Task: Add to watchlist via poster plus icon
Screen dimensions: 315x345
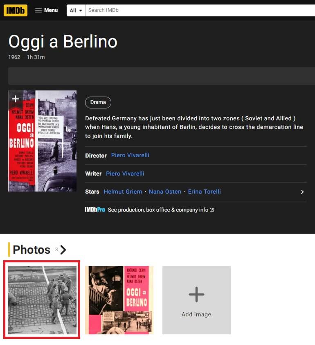Action: click(16, 99)
